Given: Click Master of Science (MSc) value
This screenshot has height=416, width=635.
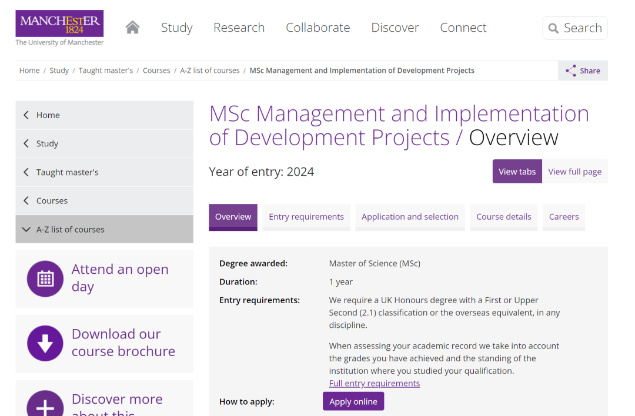Looking at the screenshot, I should (375, 263).
